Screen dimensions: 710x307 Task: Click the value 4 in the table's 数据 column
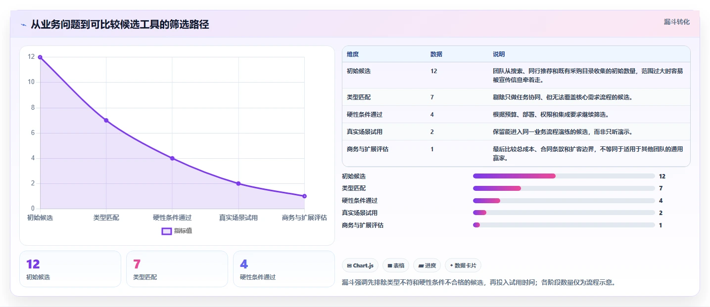[x=432, y=114]
